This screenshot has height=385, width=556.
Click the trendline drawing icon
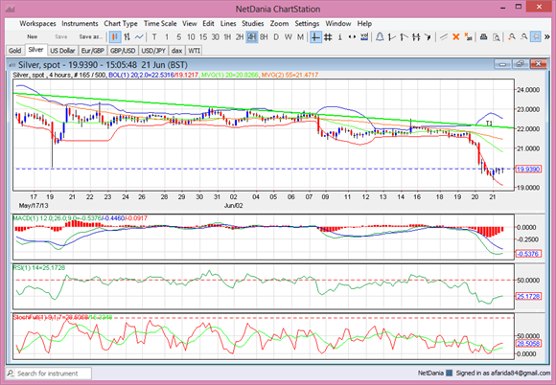tap(444, 36)
